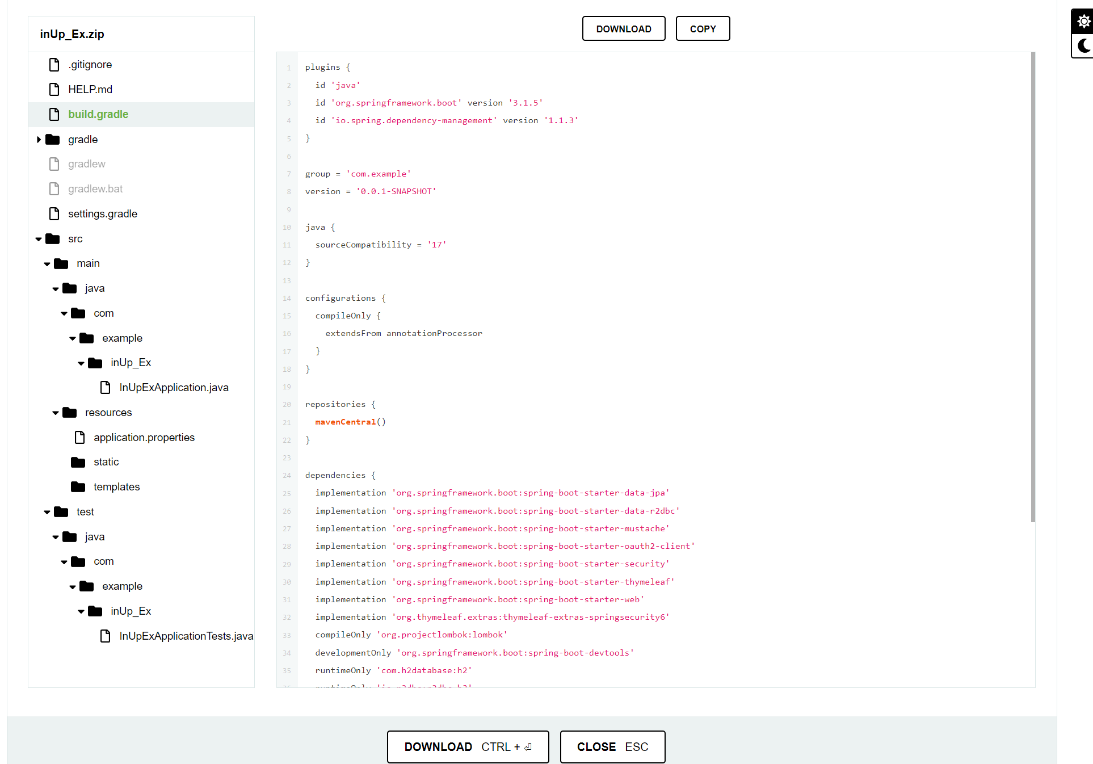The height and width of the screenshot is (764, 1093).
Task: Click the HELP.md file icon
Action: click(54, 90)
